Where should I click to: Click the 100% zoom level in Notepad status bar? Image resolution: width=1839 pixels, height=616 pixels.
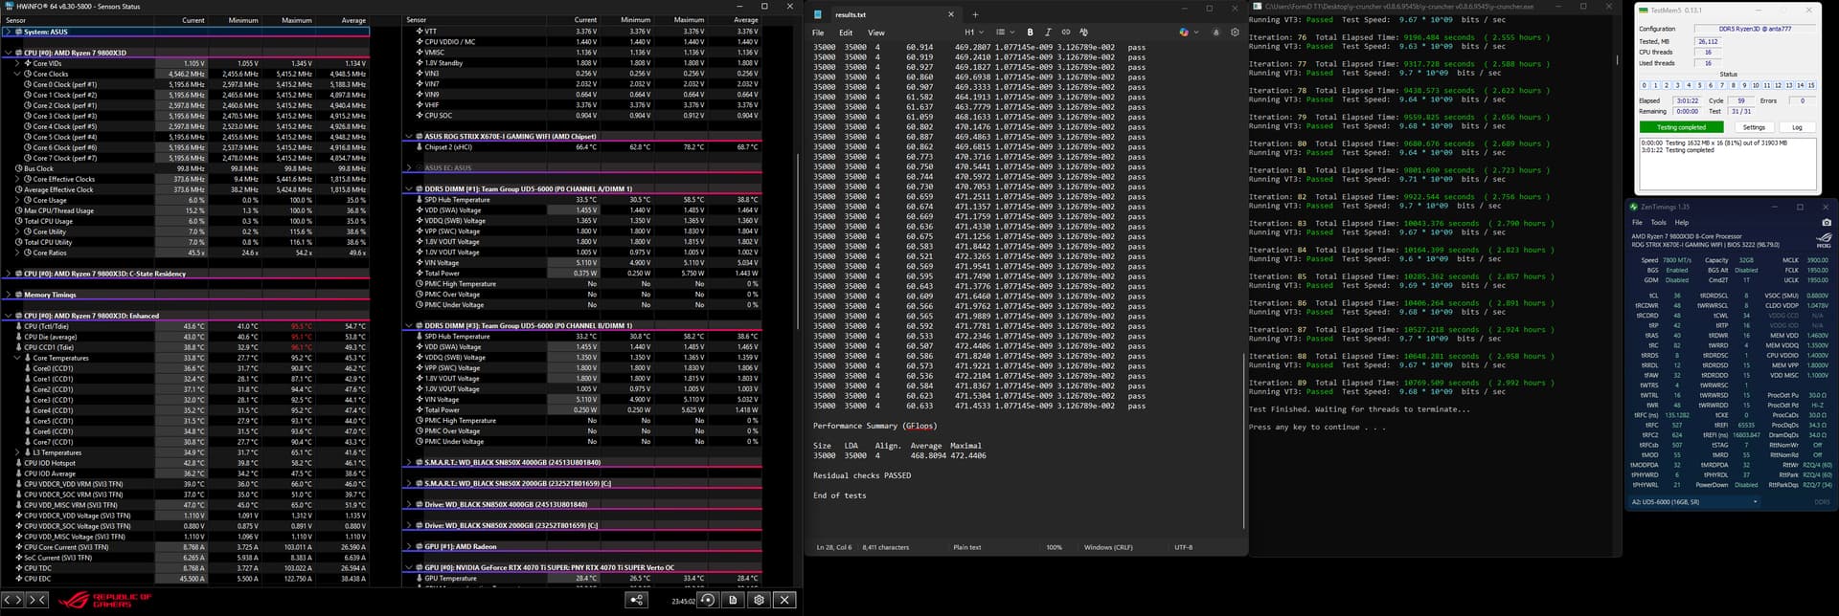pyautogui.click(x=1054, y=547)
